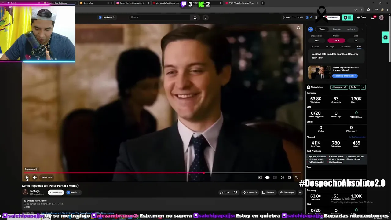Open the notifications bell

(x=373, y=17)
